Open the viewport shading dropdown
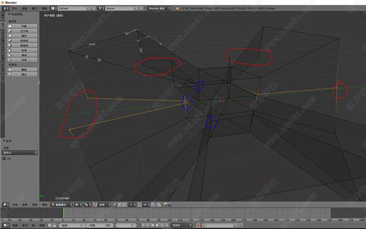 click(x=78, y=205)
